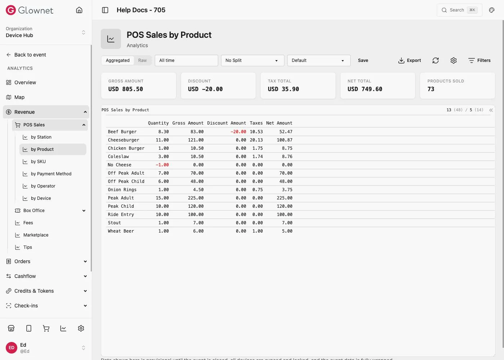The image size is (504, 360).
Task: Expand the Cashflow section
Action: [x=46, y=276]
